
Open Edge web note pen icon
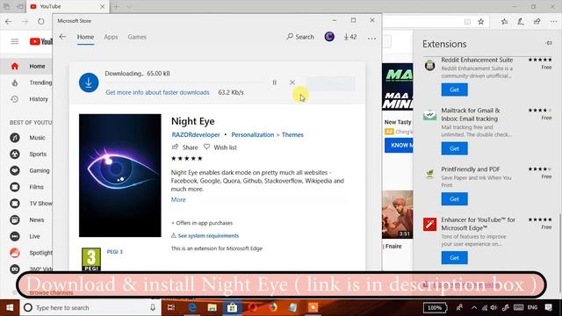pyautogui.click(x=521, y=22)
